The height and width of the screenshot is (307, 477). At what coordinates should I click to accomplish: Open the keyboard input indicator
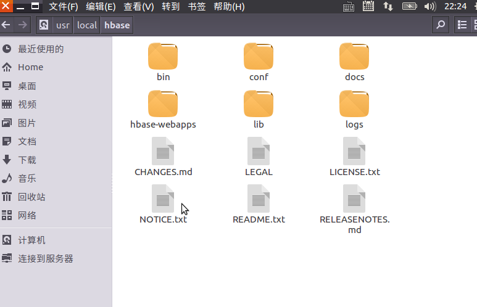(x=348, y=6)
